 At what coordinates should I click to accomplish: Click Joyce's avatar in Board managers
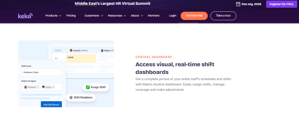pos(43,87)
